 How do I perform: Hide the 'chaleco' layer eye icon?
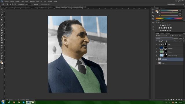coord(157,52)
